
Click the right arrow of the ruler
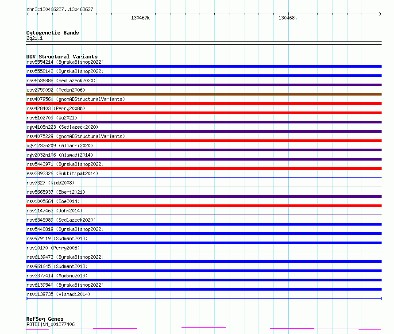tap(380, 14)
